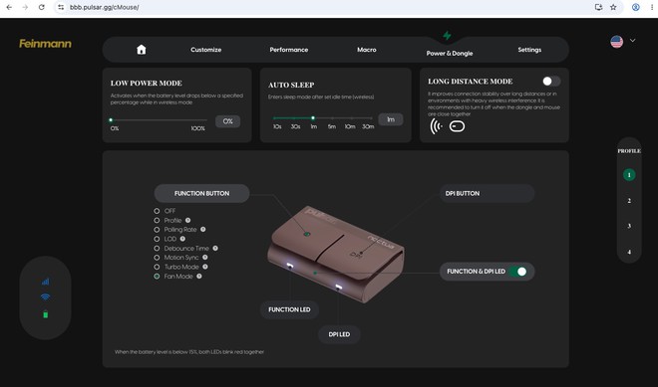658x387 pixels.
Task: Click the browser back arrow
Action: 9,7
